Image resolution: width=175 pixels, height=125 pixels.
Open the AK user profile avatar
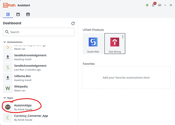pyautogui.click(x=160, y=5)
